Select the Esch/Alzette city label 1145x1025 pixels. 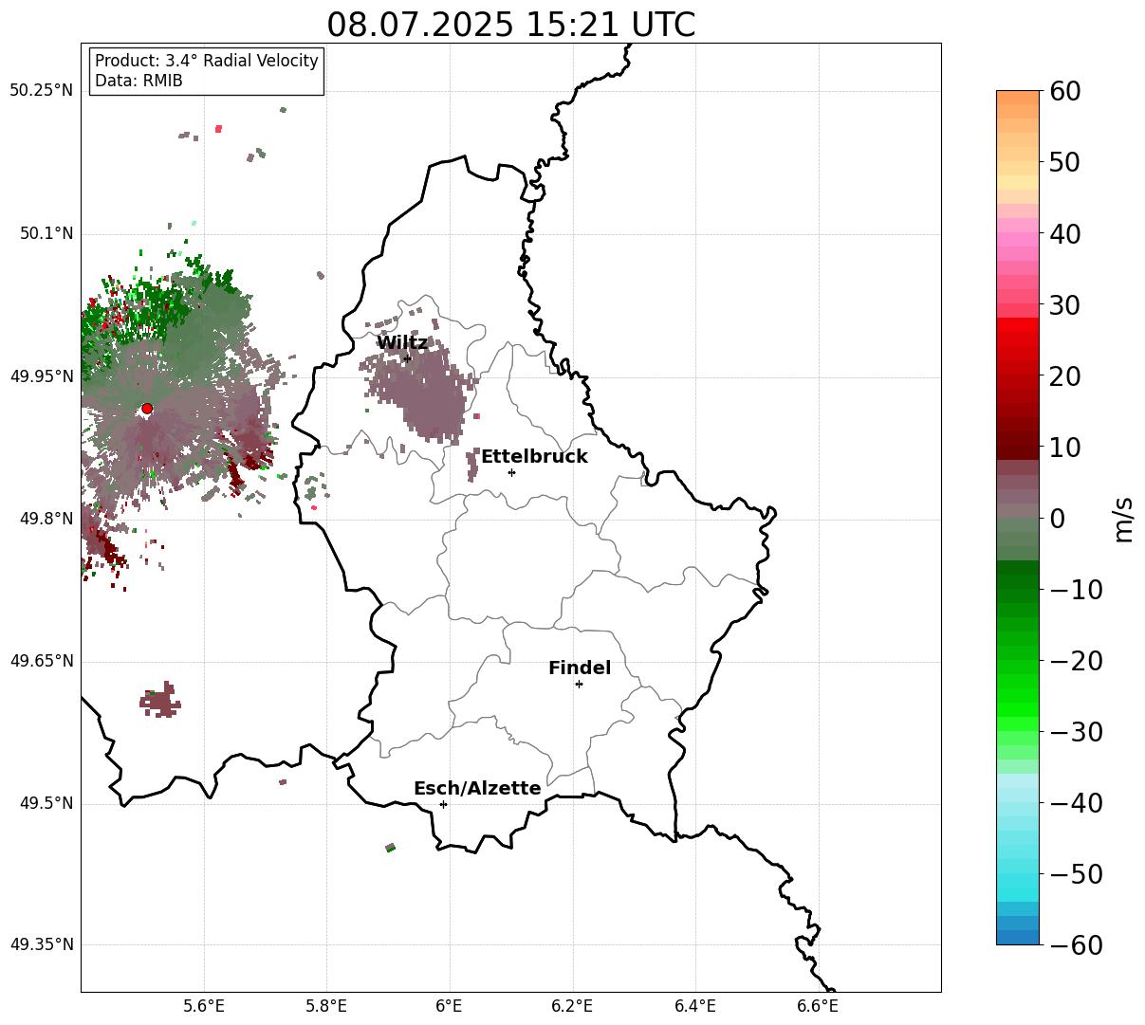point(477,789)
